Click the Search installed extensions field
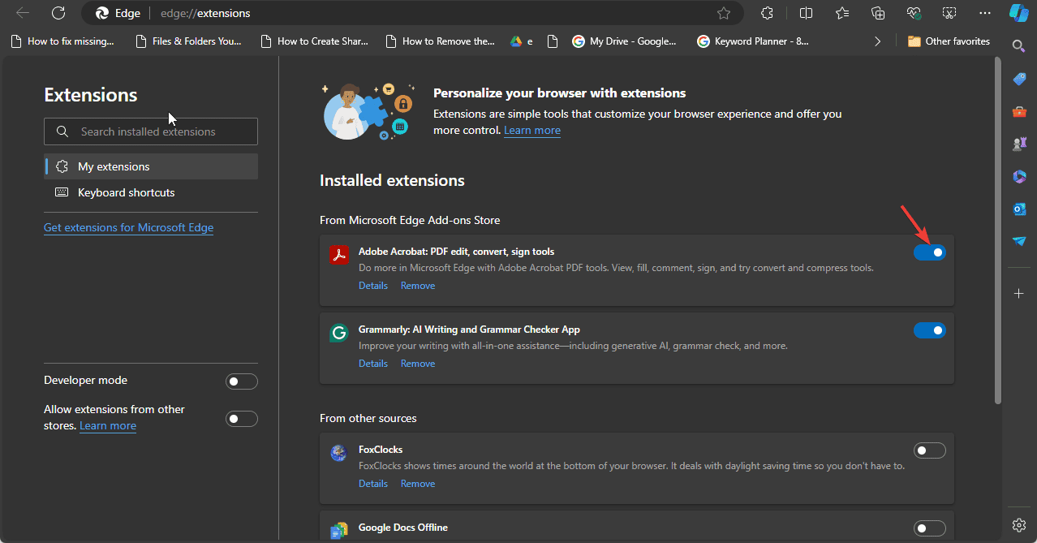 (x=151, y=131)
